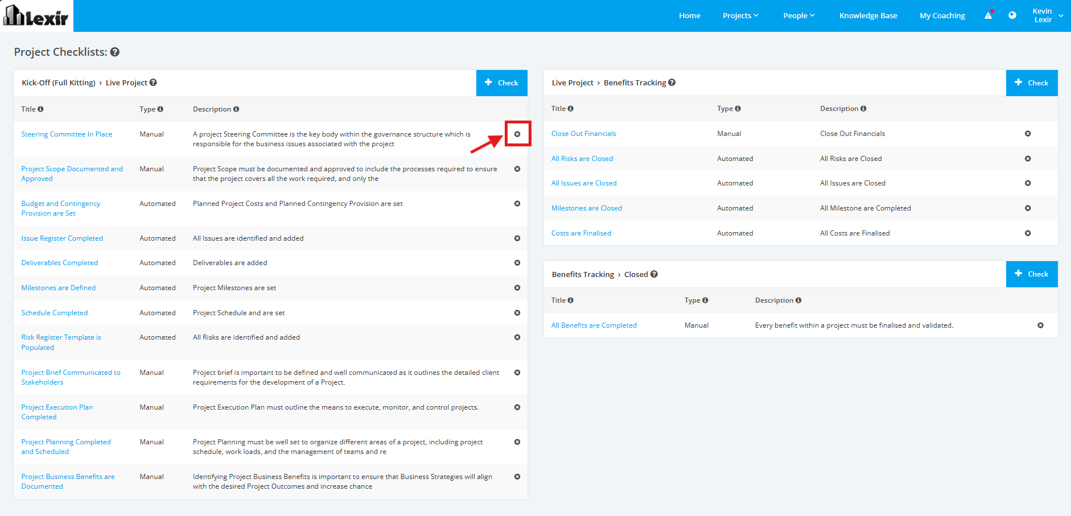Click help icon next to Live Project
This screenshot has height=516, width=1071.
[x=153, y=82]
